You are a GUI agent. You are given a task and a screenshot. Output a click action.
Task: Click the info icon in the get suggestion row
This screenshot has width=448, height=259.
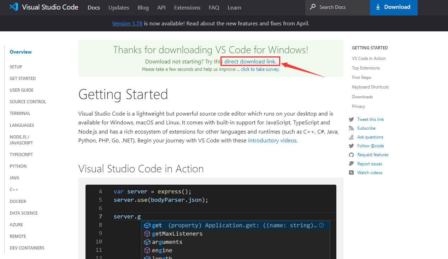point(322,225)
